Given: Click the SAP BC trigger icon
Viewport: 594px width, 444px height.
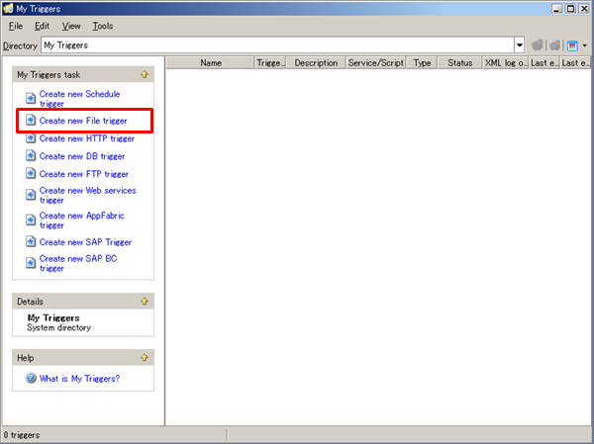Looking at the screenshot, I should tap(31, 263).
